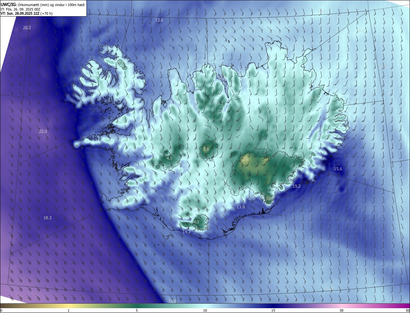Click the 11.8 value above the colour bar
Viewport: 410px width, 313px height.
(172, 301)
